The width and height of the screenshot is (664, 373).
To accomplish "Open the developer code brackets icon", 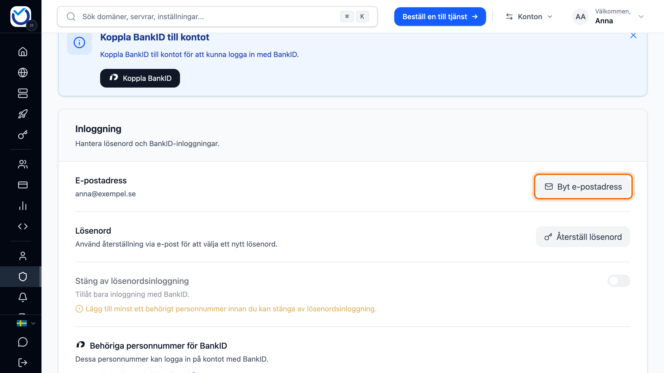I will point(23,226).
